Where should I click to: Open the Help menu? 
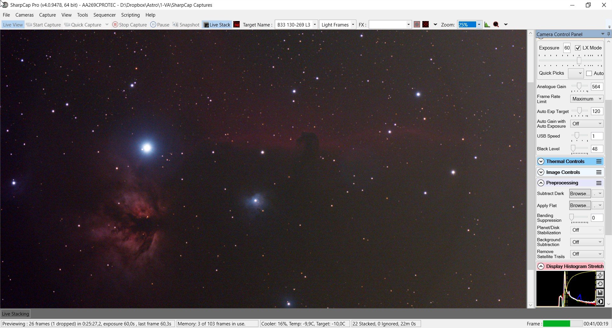150,15
